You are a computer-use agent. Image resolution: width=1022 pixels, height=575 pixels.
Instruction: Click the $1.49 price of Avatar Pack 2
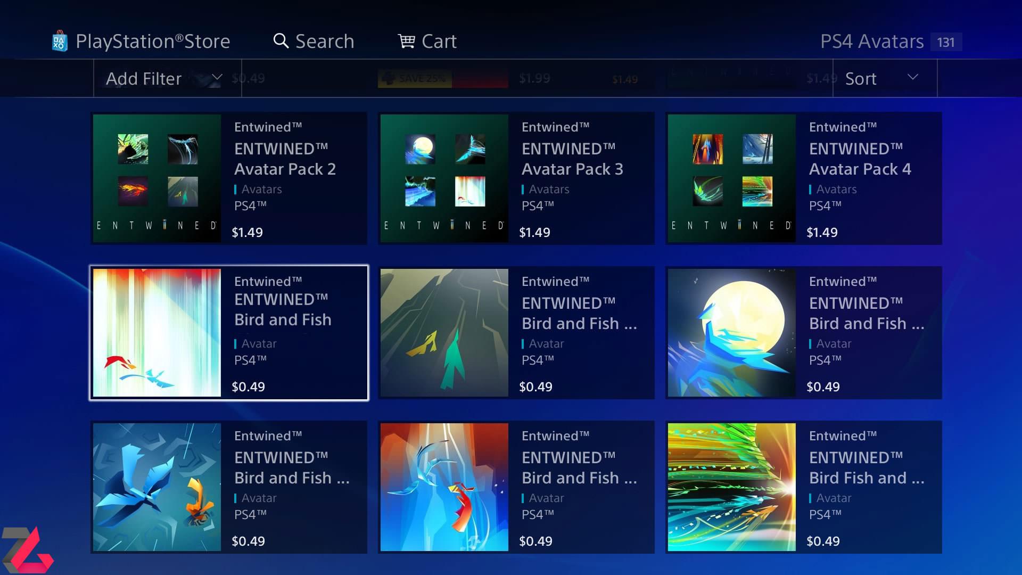(x=248, y=232)
